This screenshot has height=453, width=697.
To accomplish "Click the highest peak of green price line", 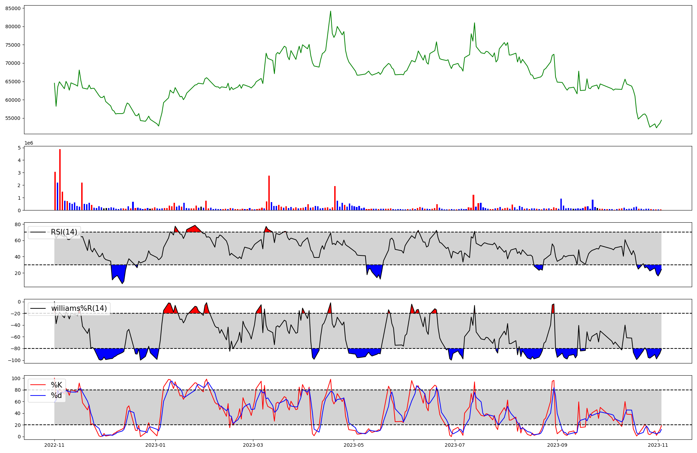I will 330,11.
